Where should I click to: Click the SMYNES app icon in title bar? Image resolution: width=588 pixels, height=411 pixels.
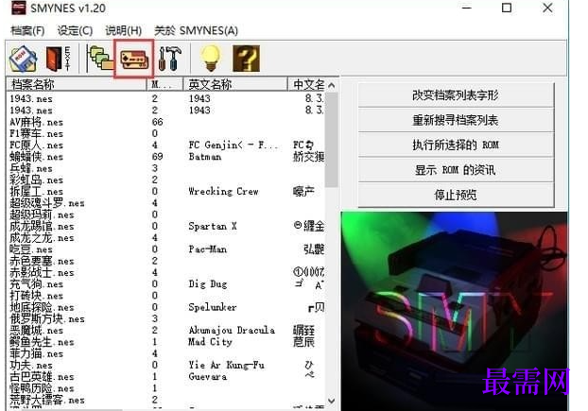pyautogui.click(x=18, y=8)
